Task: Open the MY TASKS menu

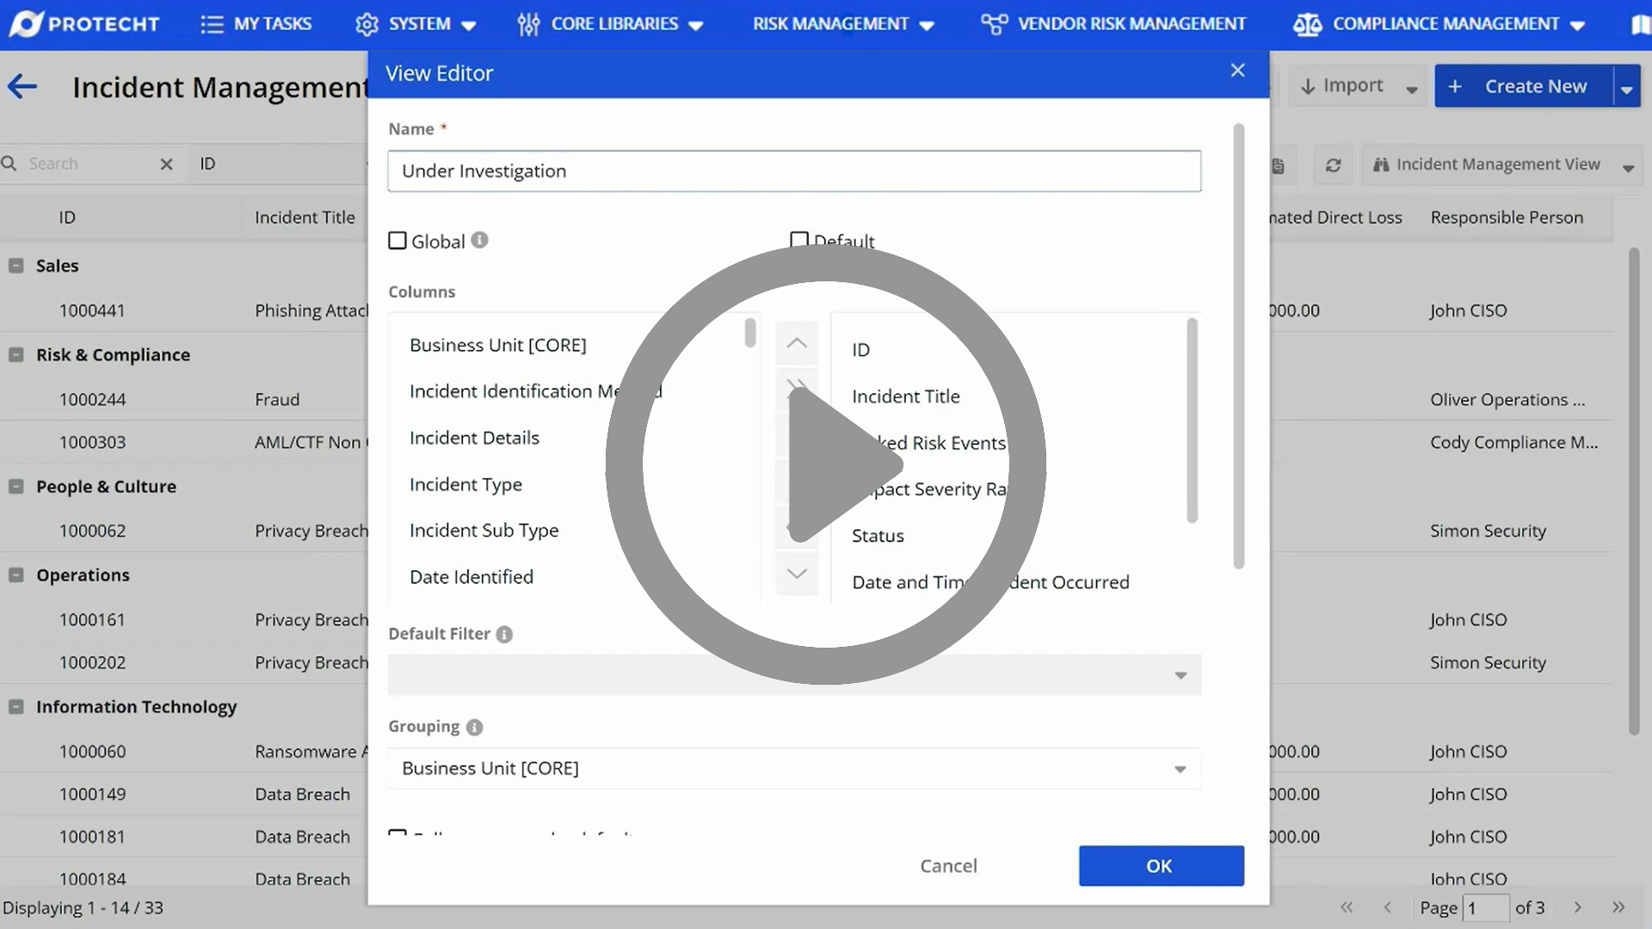Action: coord(256,23)
